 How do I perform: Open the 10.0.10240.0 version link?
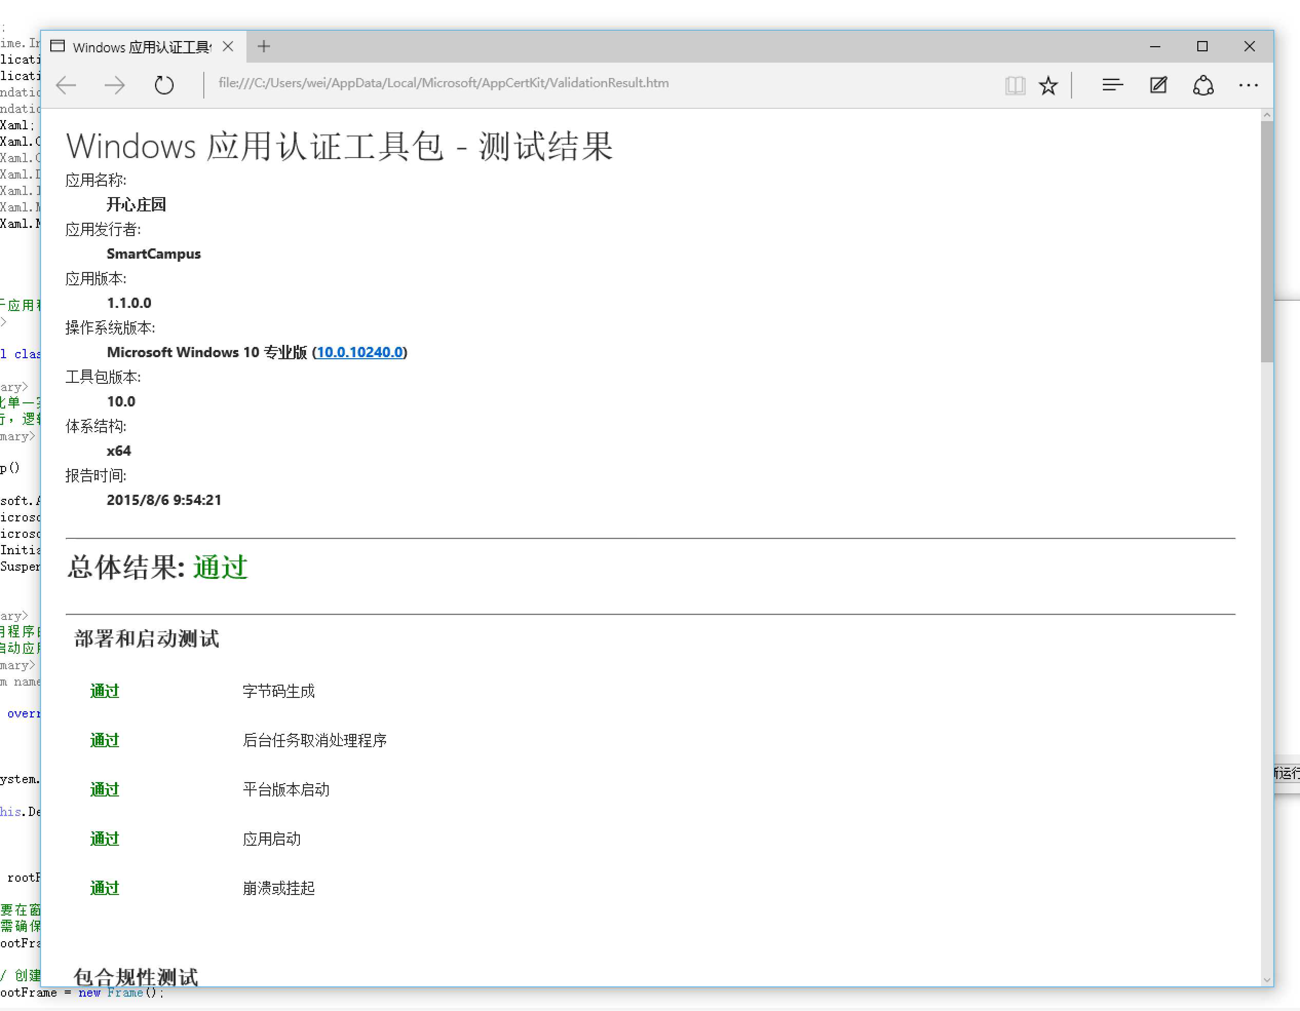359,352
